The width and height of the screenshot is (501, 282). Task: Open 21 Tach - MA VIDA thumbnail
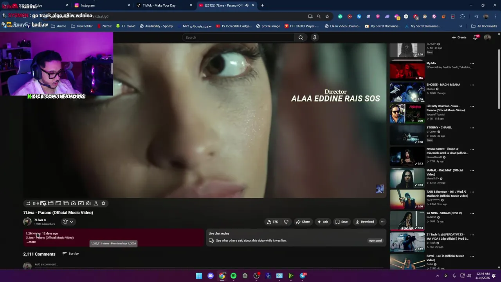point(407,242)
